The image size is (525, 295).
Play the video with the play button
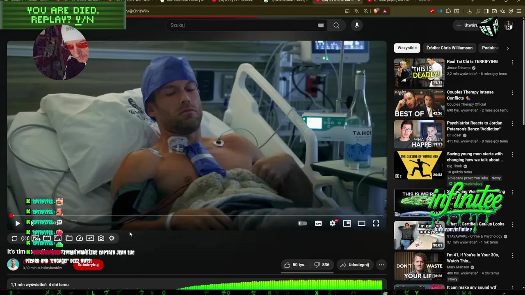17,223
